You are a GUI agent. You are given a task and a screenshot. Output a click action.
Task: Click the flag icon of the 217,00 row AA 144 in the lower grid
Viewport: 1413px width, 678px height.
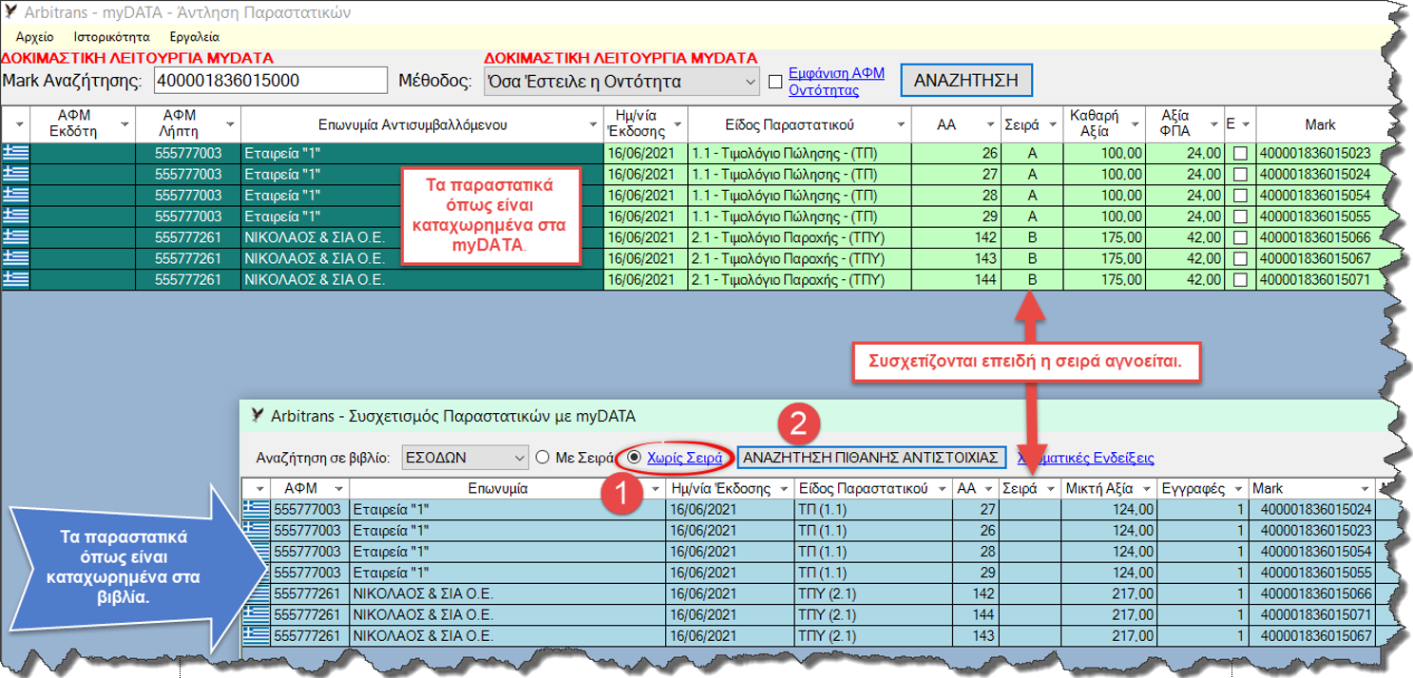point(257,615)
